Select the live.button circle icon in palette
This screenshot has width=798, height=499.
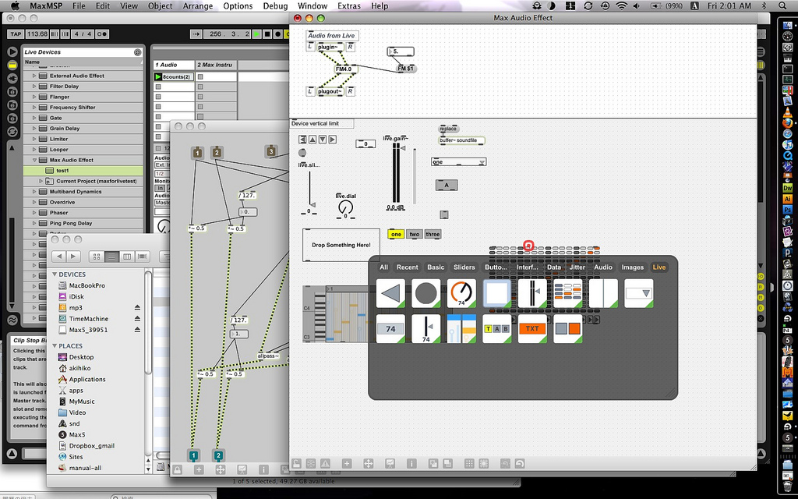point(426,294)
